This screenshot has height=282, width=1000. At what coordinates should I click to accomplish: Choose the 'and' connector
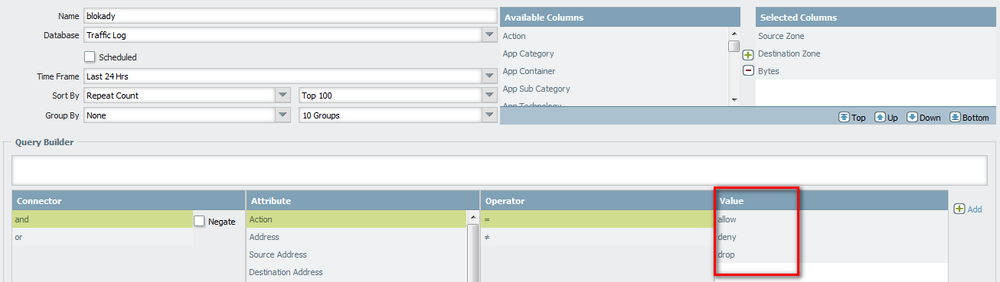click(x=102, y=219)
